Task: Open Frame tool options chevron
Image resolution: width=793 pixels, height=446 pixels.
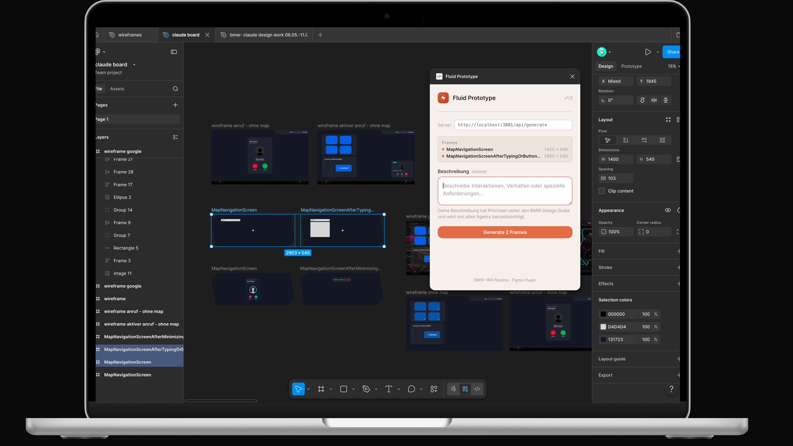Action: (x=331, y=389)
